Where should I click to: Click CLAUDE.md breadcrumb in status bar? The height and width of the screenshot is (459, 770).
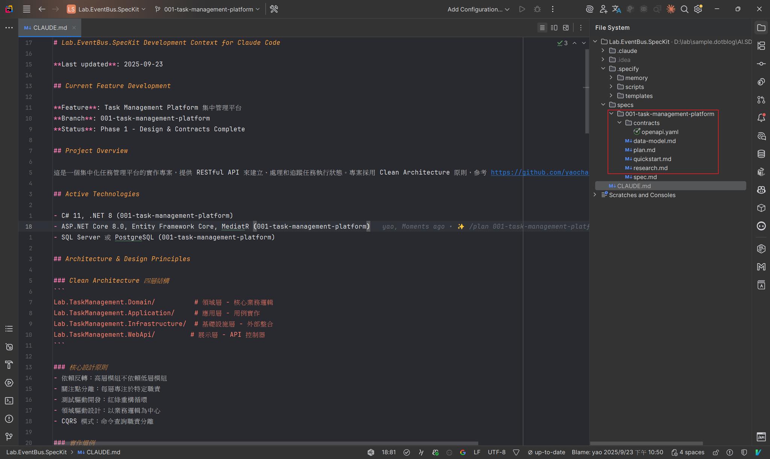tap(99, 452)
